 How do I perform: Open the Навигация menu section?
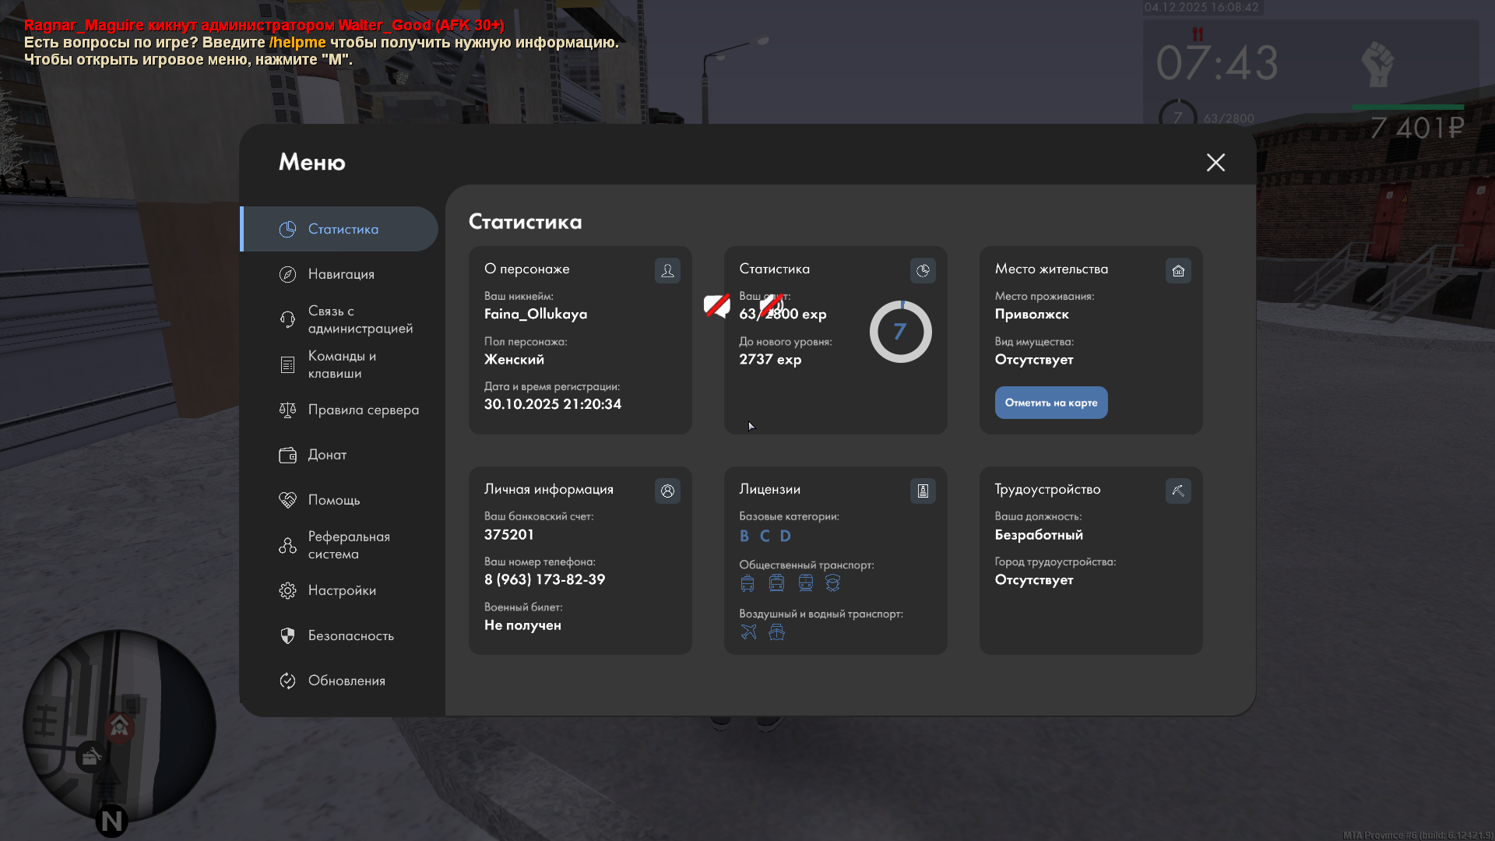click(x=341, y=274)
